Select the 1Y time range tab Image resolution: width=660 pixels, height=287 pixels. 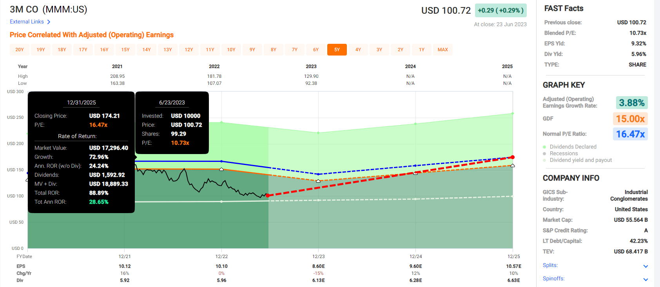click(422, 50)
